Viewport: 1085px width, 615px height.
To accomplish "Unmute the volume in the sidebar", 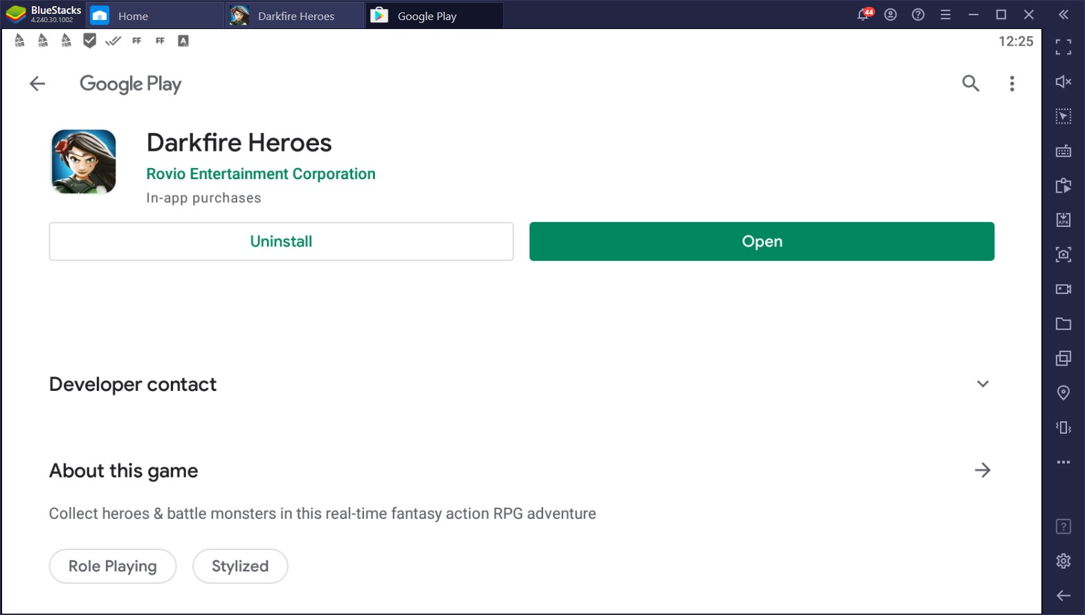I will pos(1064,82).
